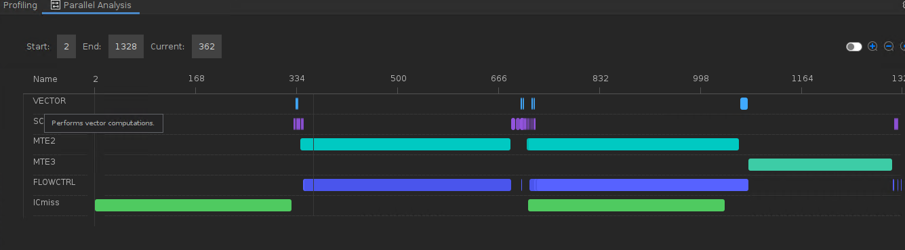Click the zoom out magnifier icon

pos(889,47)
